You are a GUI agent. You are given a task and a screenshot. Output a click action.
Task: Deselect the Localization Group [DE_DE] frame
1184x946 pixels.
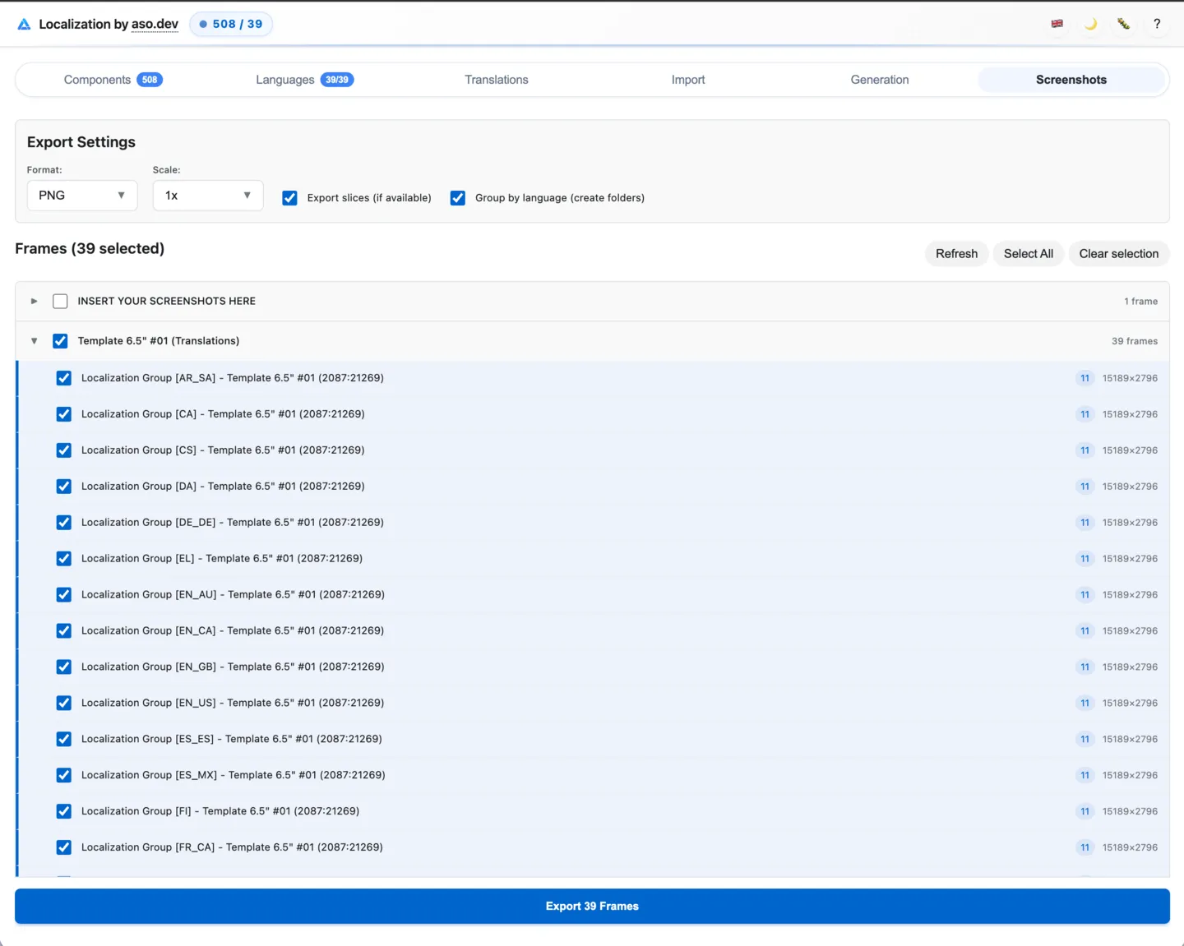coord(63,522)
